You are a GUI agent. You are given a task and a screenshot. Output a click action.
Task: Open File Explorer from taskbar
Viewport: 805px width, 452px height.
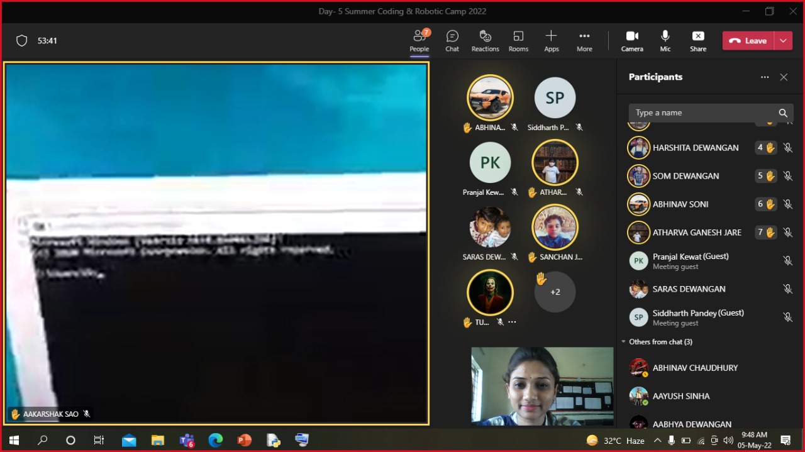[158, 441]
